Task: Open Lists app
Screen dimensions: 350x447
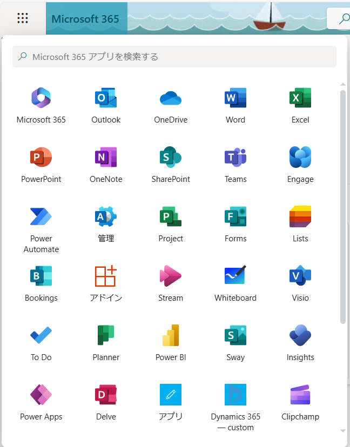Action: (300, 216)
